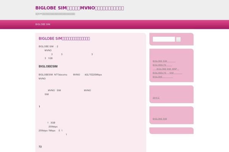Click the bold 'BIGLOBESIM' subheading in article
229x152 pixels.
tap(48, 66)
